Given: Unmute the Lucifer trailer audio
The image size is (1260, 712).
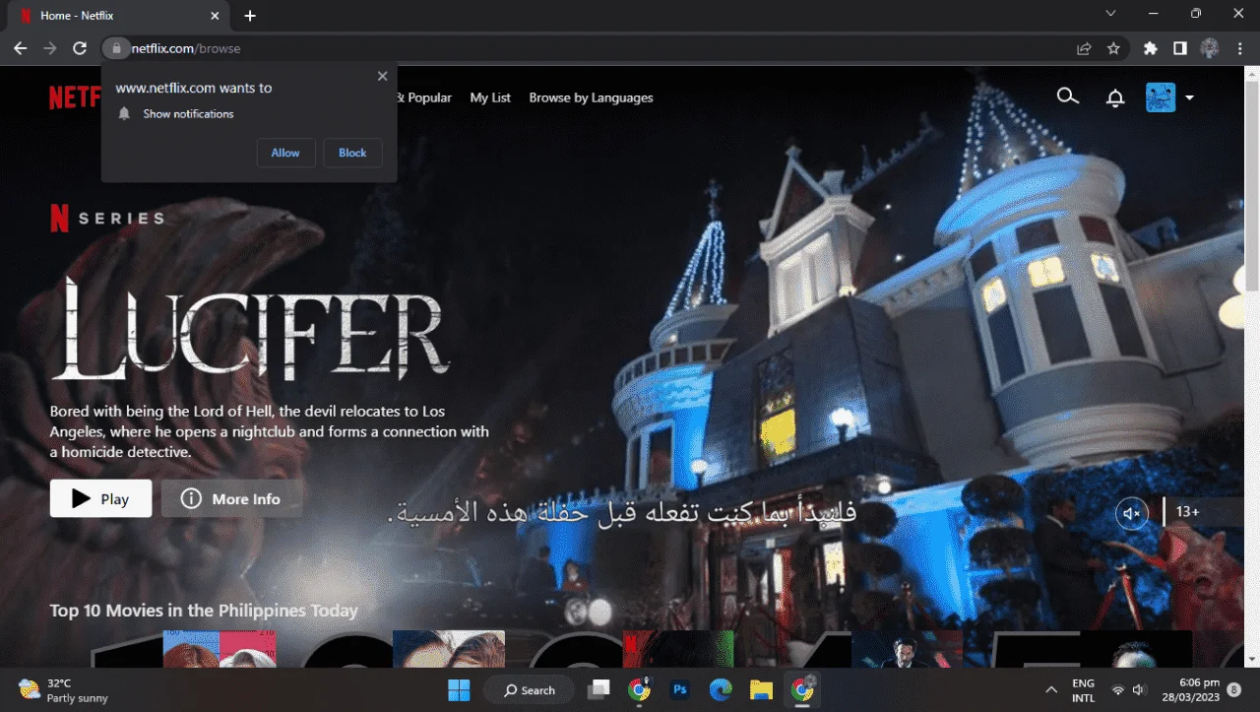Looking at the screenshot, I should [1132, 513].
